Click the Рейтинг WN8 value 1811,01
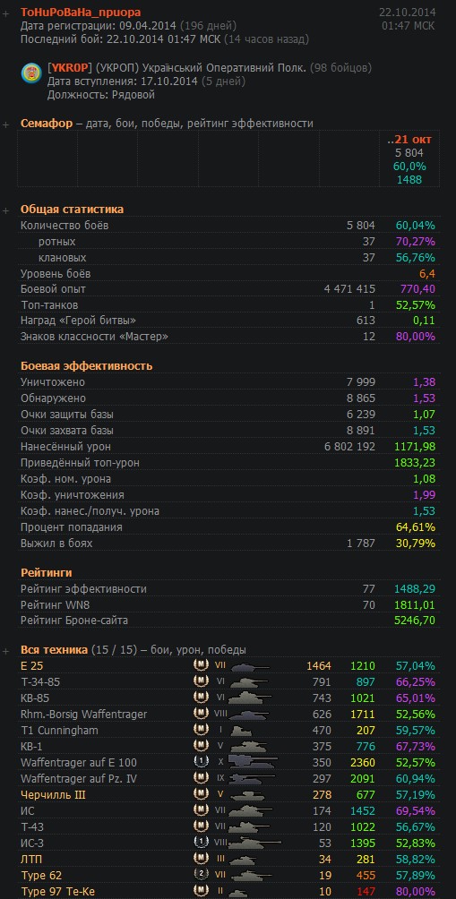 click(414, 605)
